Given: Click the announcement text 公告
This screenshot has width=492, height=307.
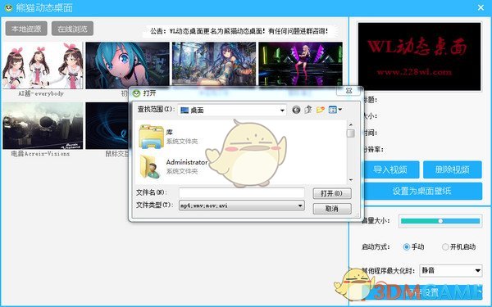Looking at the screenshot, I should (x=239, y=31).
